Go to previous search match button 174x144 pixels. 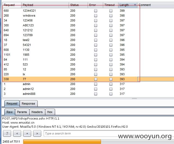17,133
